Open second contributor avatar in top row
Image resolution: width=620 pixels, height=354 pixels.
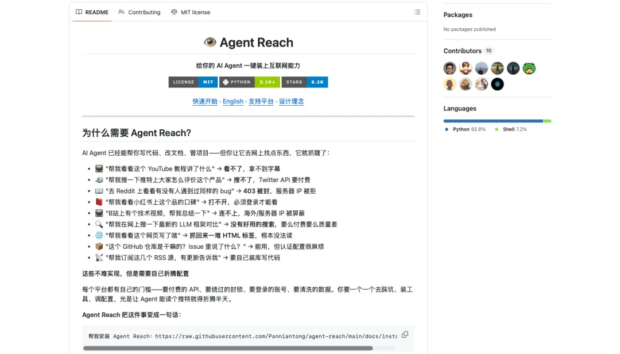[466, 68]
